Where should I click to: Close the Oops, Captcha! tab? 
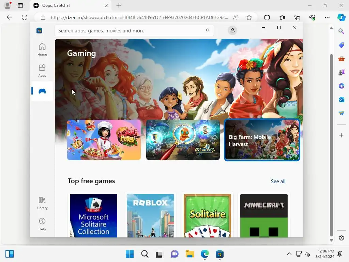coord(106,5)
